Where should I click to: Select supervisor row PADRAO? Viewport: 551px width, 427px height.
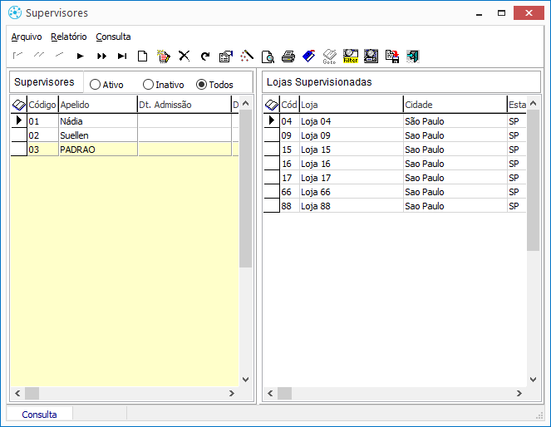pos(125,150)
